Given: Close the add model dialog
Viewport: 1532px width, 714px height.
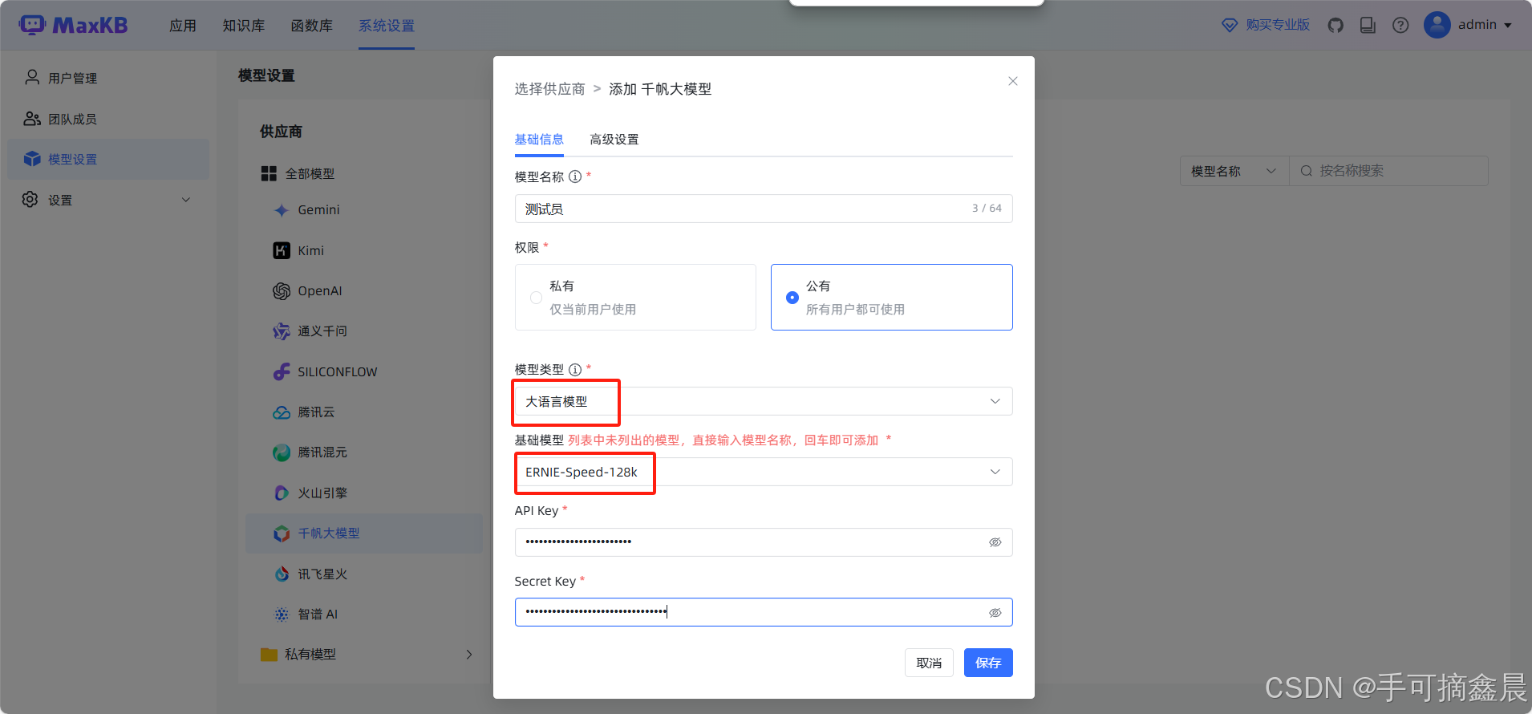Looking at the screenshot, I should click(x=1013, y=81).
